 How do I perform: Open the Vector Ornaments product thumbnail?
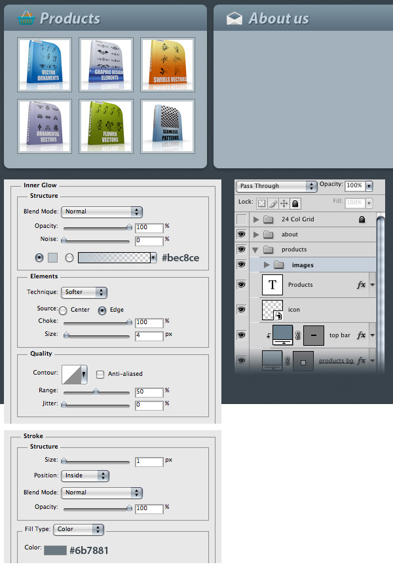[45, 65]
